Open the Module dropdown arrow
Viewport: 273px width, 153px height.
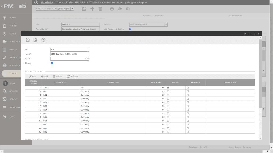pos(166,25)
